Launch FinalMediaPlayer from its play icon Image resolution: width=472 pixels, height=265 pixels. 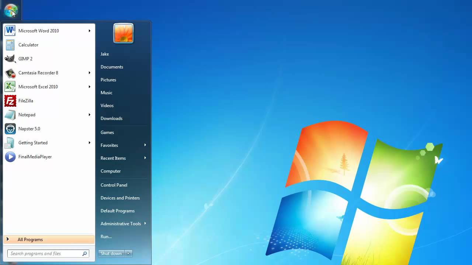point(10,156)
